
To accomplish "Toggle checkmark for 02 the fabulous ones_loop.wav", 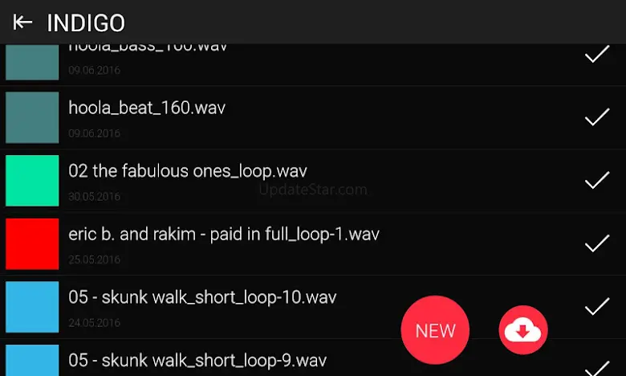I will click(x=597, y=180).
